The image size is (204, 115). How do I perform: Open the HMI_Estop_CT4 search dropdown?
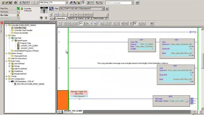[x=66, y=3]
